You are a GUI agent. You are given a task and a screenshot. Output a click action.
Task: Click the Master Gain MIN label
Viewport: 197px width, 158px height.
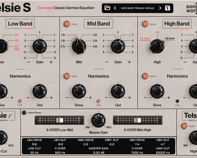[87, 127]
